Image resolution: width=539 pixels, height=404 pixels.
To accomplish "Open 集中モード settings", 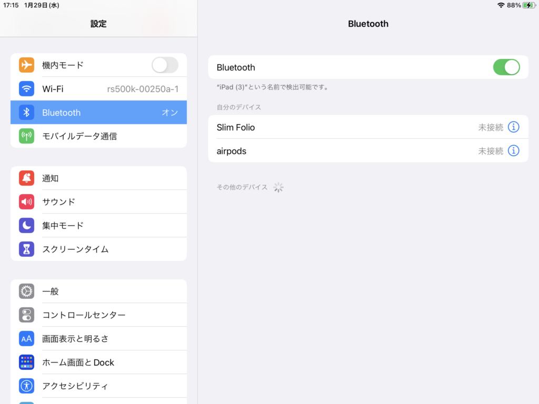I will 98,225.
